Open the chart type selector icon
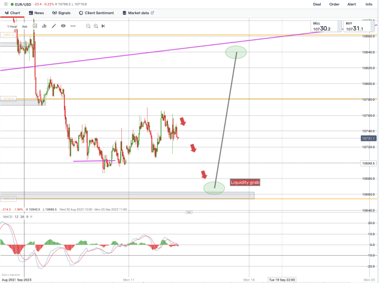The image size is (379, 283). click(35, 26)
